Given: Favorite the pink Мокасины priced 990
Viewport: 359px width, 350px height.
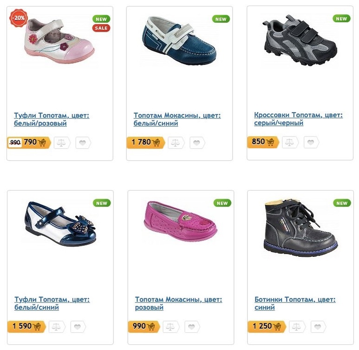Looking at the screenshot, I should [x=192, y=327].
